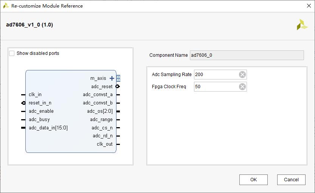315x193 pixels.
Task: Close the Re-customize Module Reference dialog
Action: tap(309, 6)
